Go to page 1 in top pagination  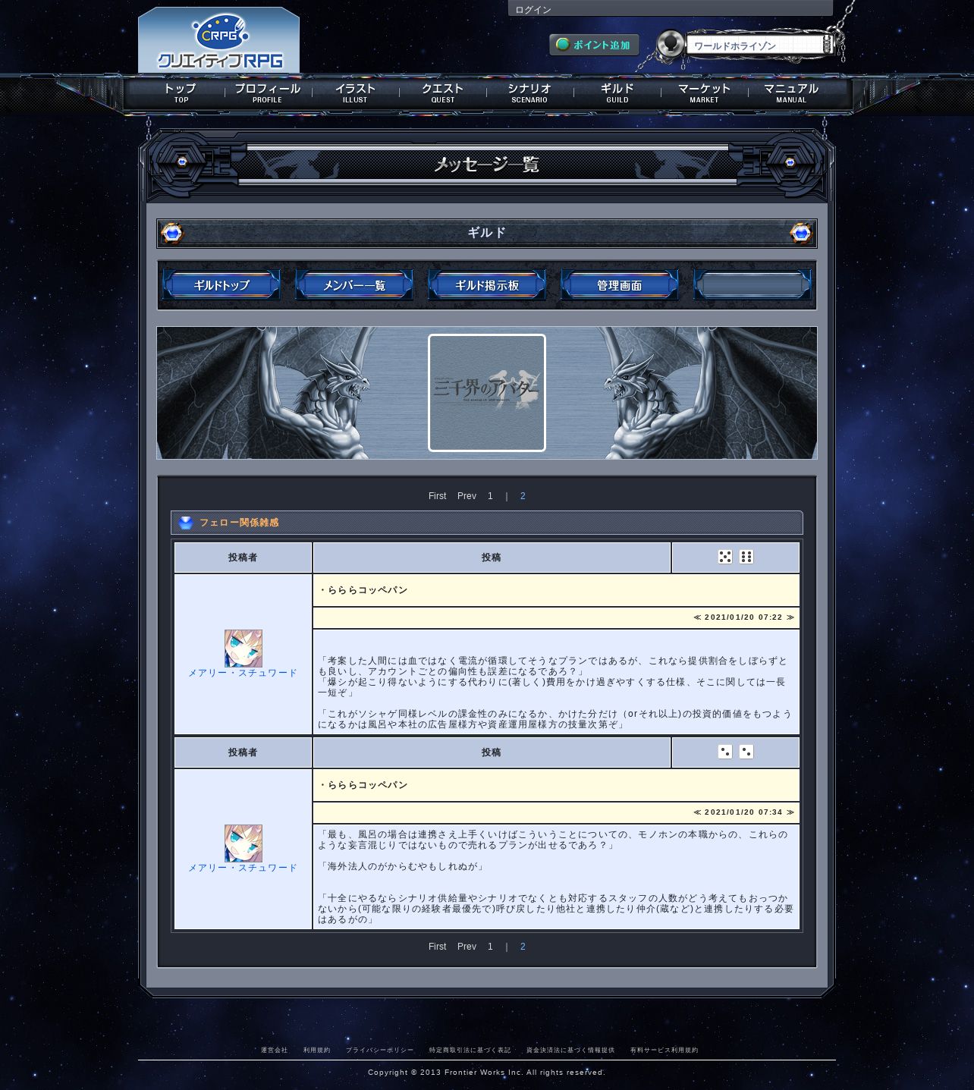(x=490, y=496)
